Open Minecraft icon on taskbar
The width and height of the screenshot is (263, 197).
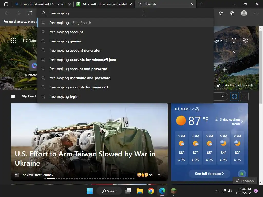(x=173, y=191)
